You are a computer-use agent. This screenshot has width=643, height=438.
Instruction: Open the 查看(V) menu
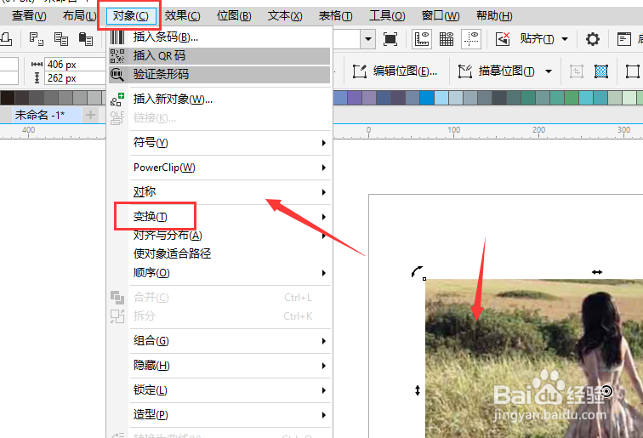pos(29,16)
